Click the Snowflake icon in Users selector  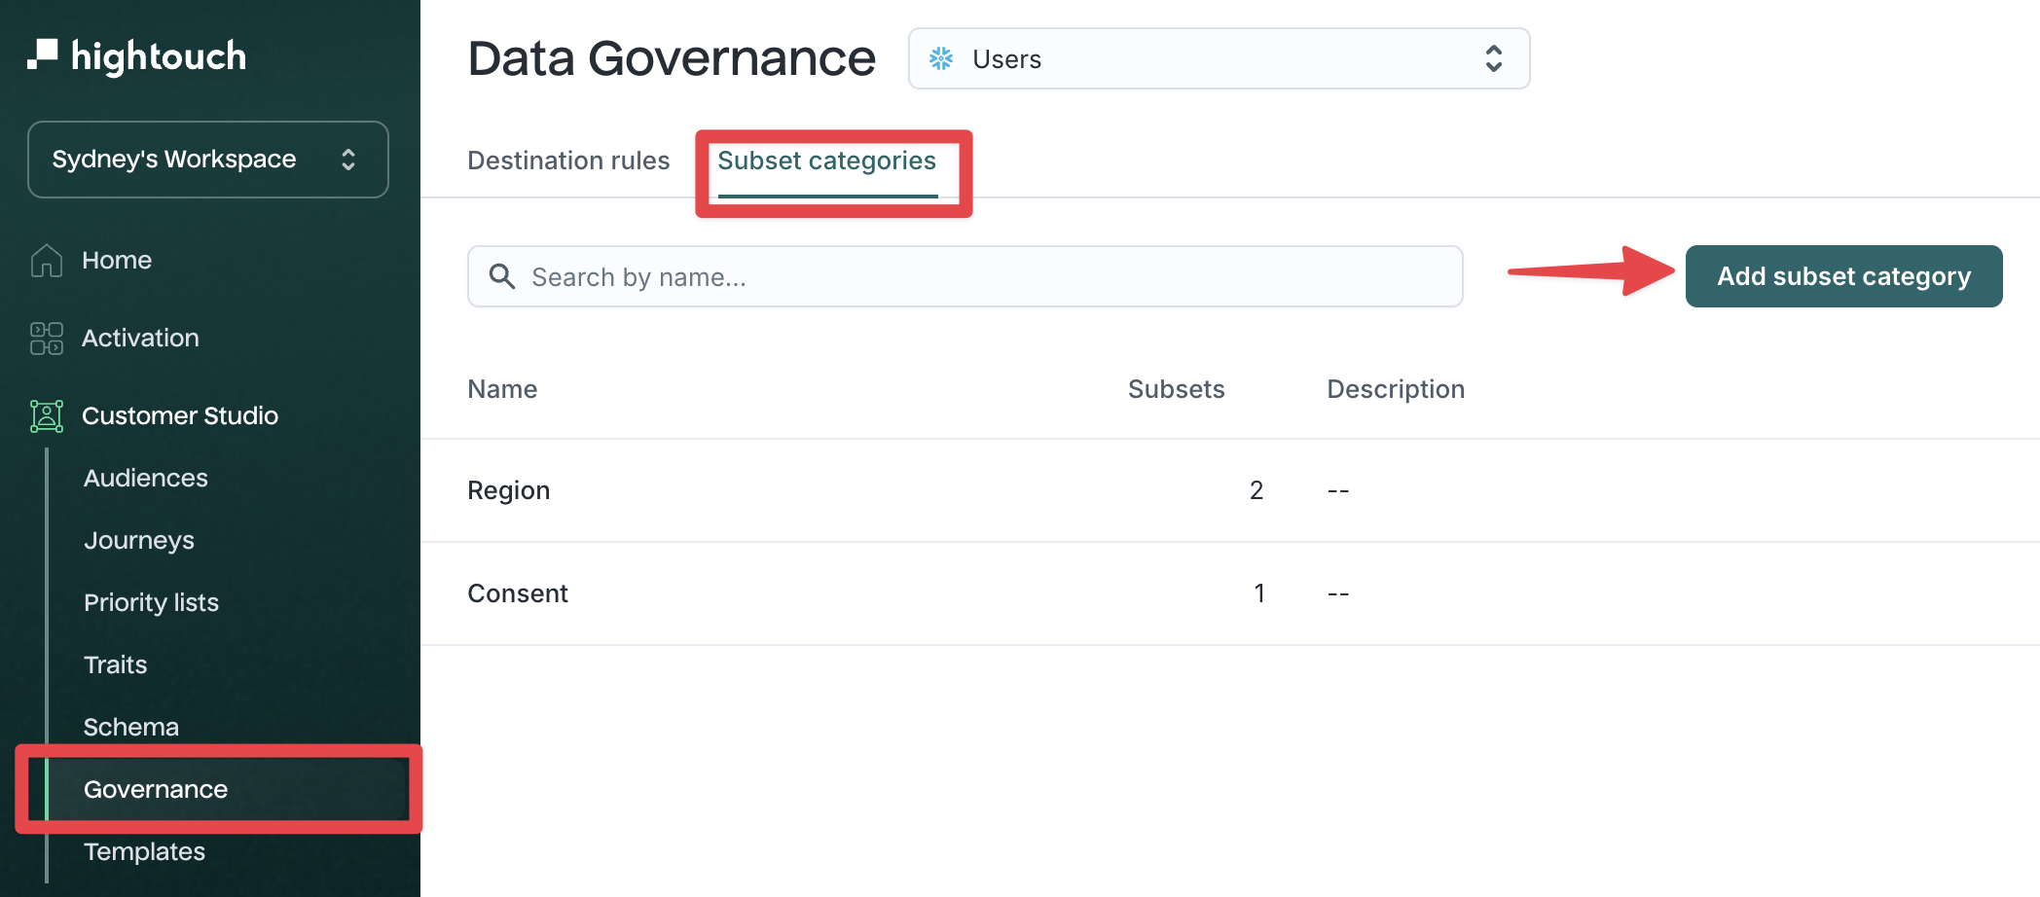(x=941, y=58)
